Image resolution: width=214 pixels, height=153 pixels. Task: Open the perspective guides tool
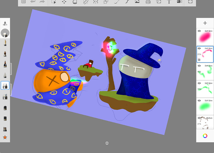[148, 2]
